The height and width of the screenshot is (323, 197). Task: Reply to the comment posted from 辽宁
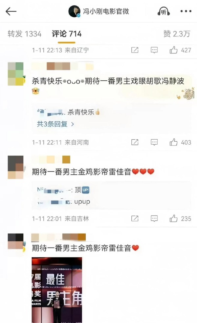154,50
